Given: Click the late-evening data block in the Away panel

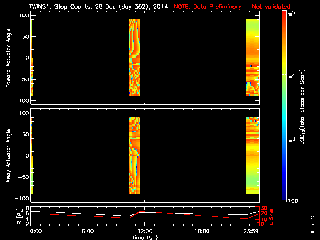Looking at the screenshot, I should 252,155.
